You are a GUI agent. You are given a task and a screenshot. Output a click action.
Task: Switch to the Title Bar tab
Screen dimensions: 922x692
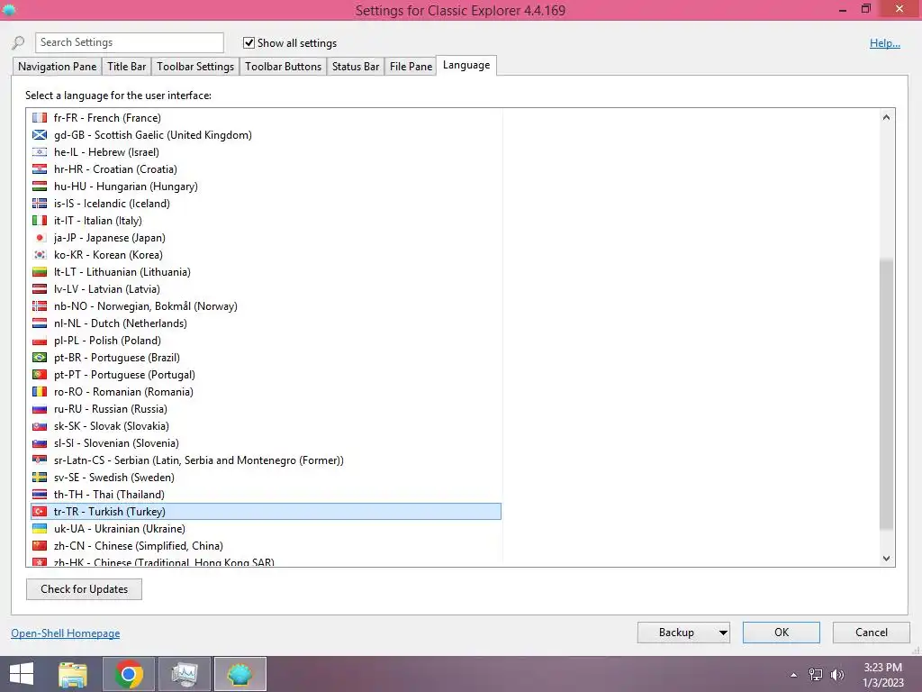126,67
